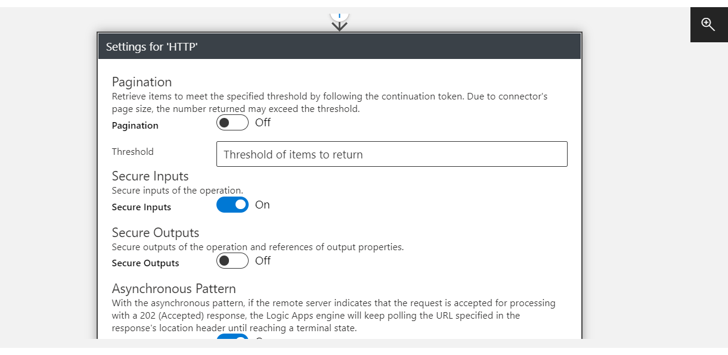The height and width of the screenshot is (355, 728).
Task: Click the Asynchronous Pattern section heading
Action: pyautogui.click(x=174, y=288)
